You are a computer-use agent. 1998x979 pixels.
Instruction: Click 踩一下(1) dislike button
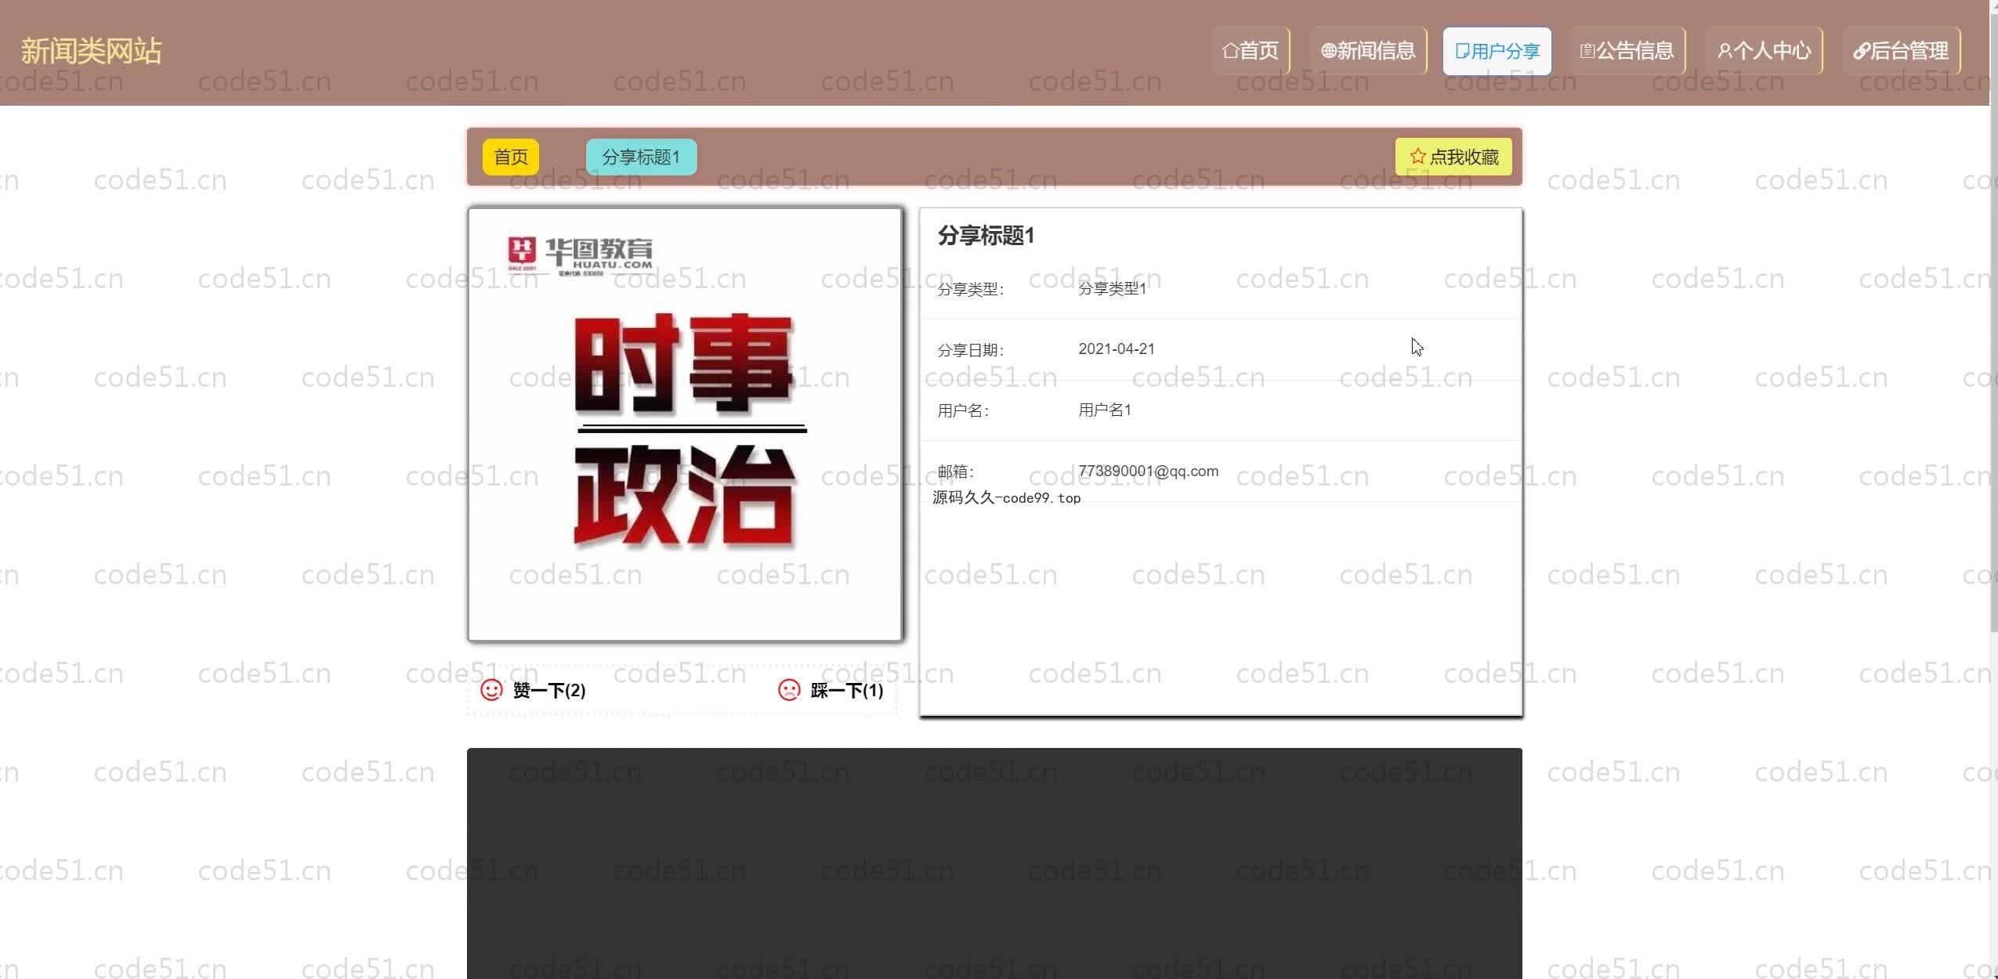point(831,690)
